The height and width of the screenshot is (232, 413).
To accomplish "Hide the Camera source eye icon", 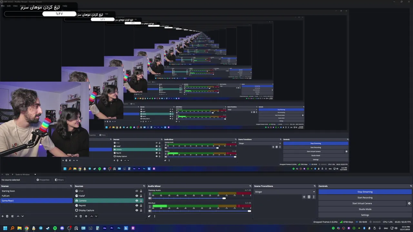I will (137, 201).
